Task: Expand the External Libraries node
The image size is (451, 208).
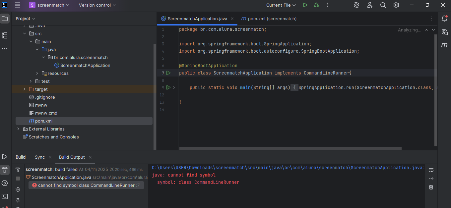Action: click(x=18, y=129)
